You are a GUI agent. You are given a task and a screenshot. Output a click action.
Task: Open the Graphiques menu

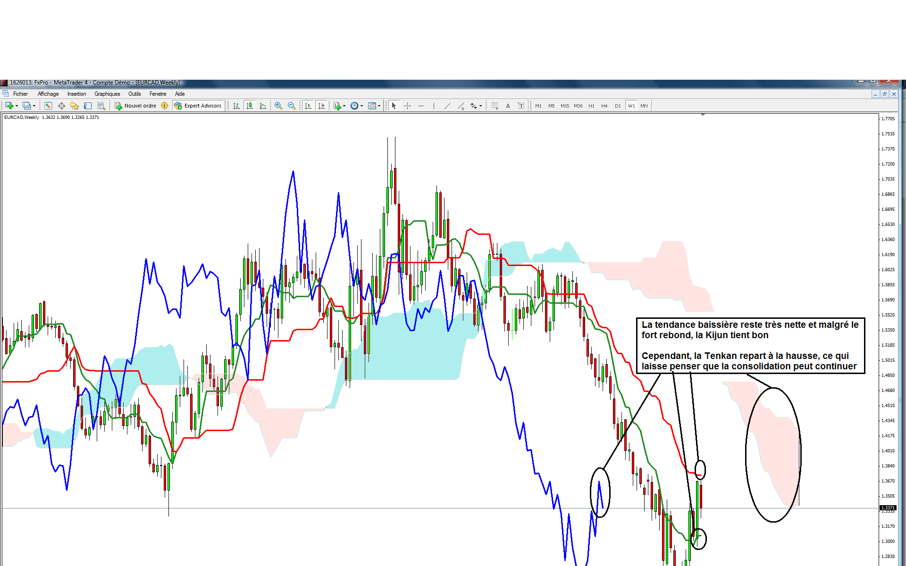(107, 94)
